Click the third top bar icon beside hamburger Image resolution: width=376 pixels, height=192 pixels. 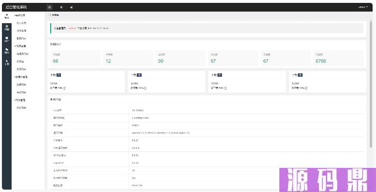click(71, 7)
